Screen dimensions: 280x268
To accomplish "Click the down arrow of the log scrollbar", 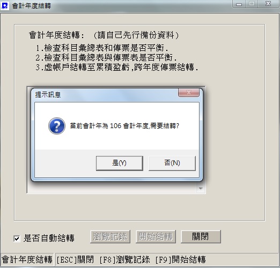I will pyautogui.click(x=201, y=189).
